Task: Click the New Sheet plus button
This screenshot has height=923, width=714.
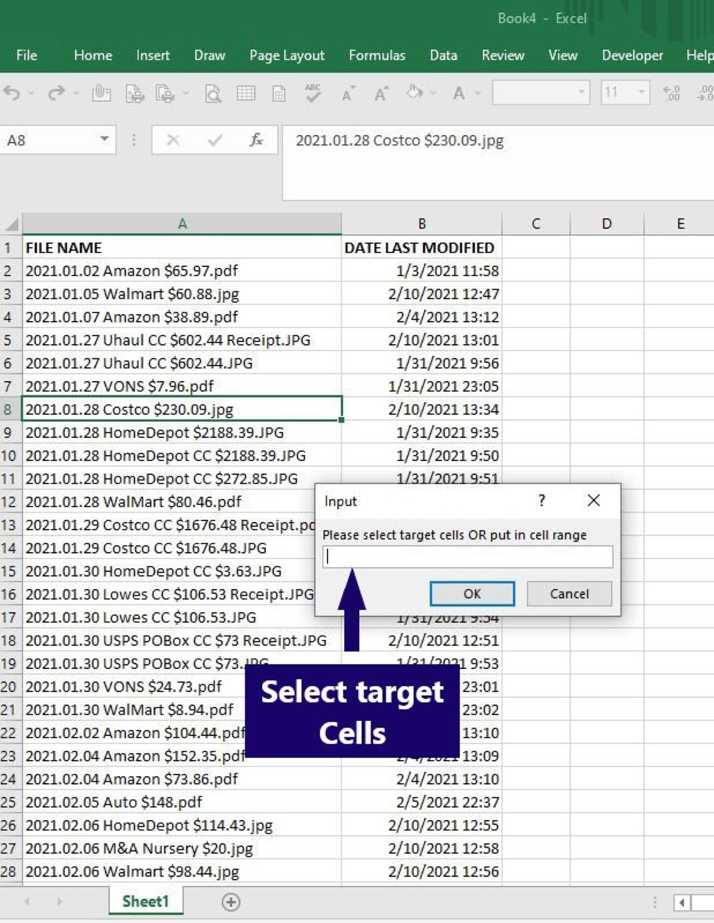Action: pos(230,902)
